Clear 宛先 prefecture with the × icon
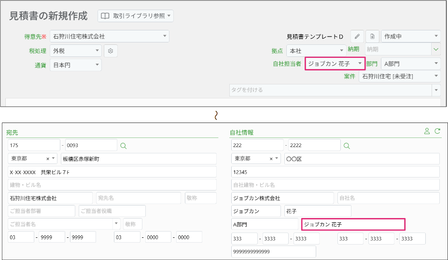The width and height of the screenshot is (448, 260). pos(48,159)
